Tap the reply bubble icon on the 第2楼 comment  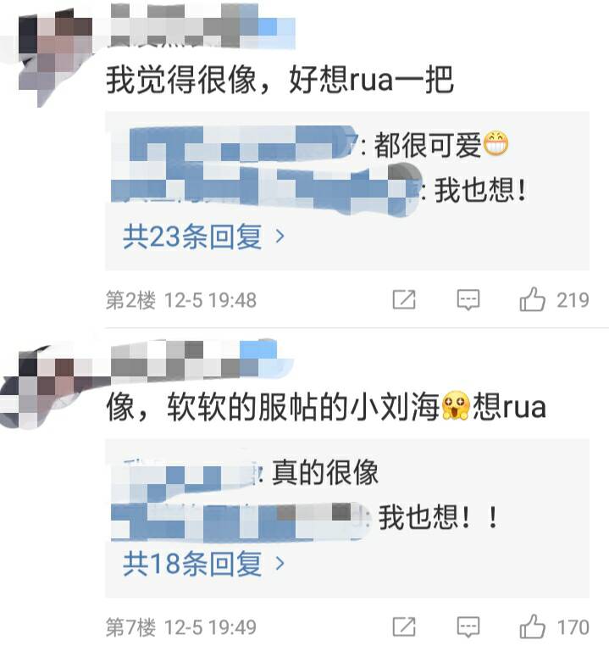click(x=468, y=299)
